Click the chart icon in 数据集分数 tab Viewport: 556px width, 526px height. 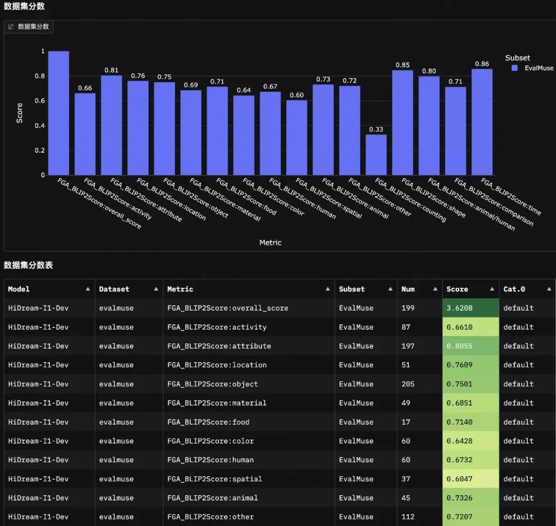[x=11, y=27]
